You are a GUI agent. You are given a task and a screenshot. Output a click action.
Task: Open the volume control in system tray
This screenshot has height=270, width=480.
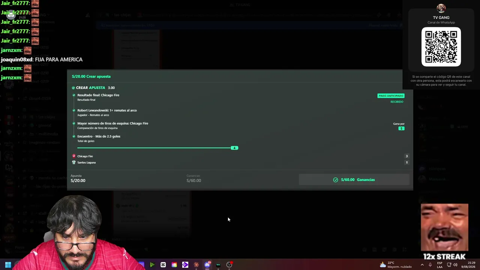pos(455,265)
